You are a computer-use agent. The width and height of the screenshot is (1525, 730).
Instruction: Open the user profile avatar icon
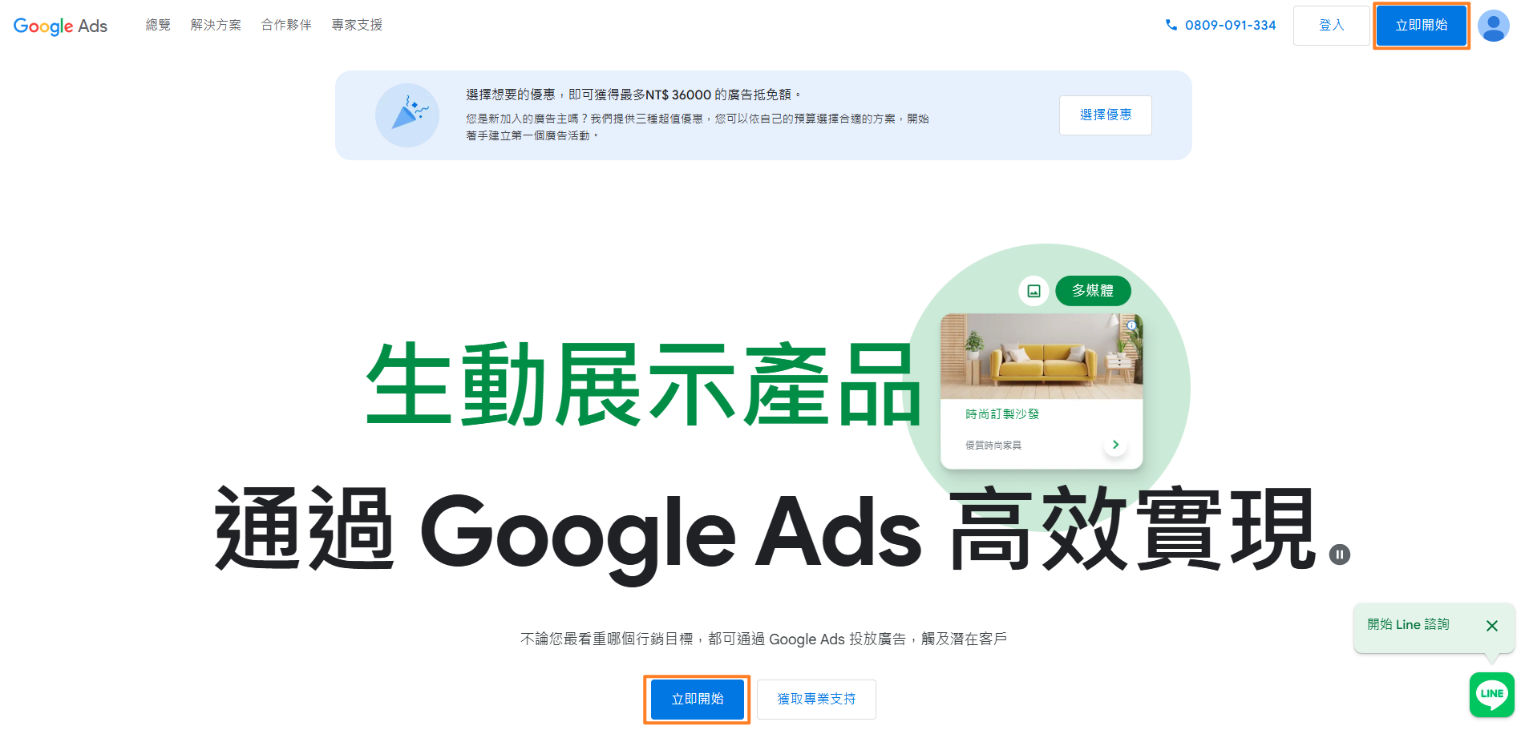click(1493, 26)
